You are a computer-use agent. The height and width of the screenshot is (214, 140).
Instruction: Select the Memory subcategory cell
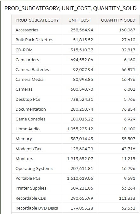(x=37, y=139)
